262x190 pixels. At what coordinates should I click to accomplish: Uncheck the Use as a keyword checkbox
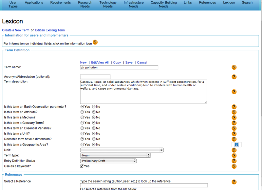click(x=82, y=166)
